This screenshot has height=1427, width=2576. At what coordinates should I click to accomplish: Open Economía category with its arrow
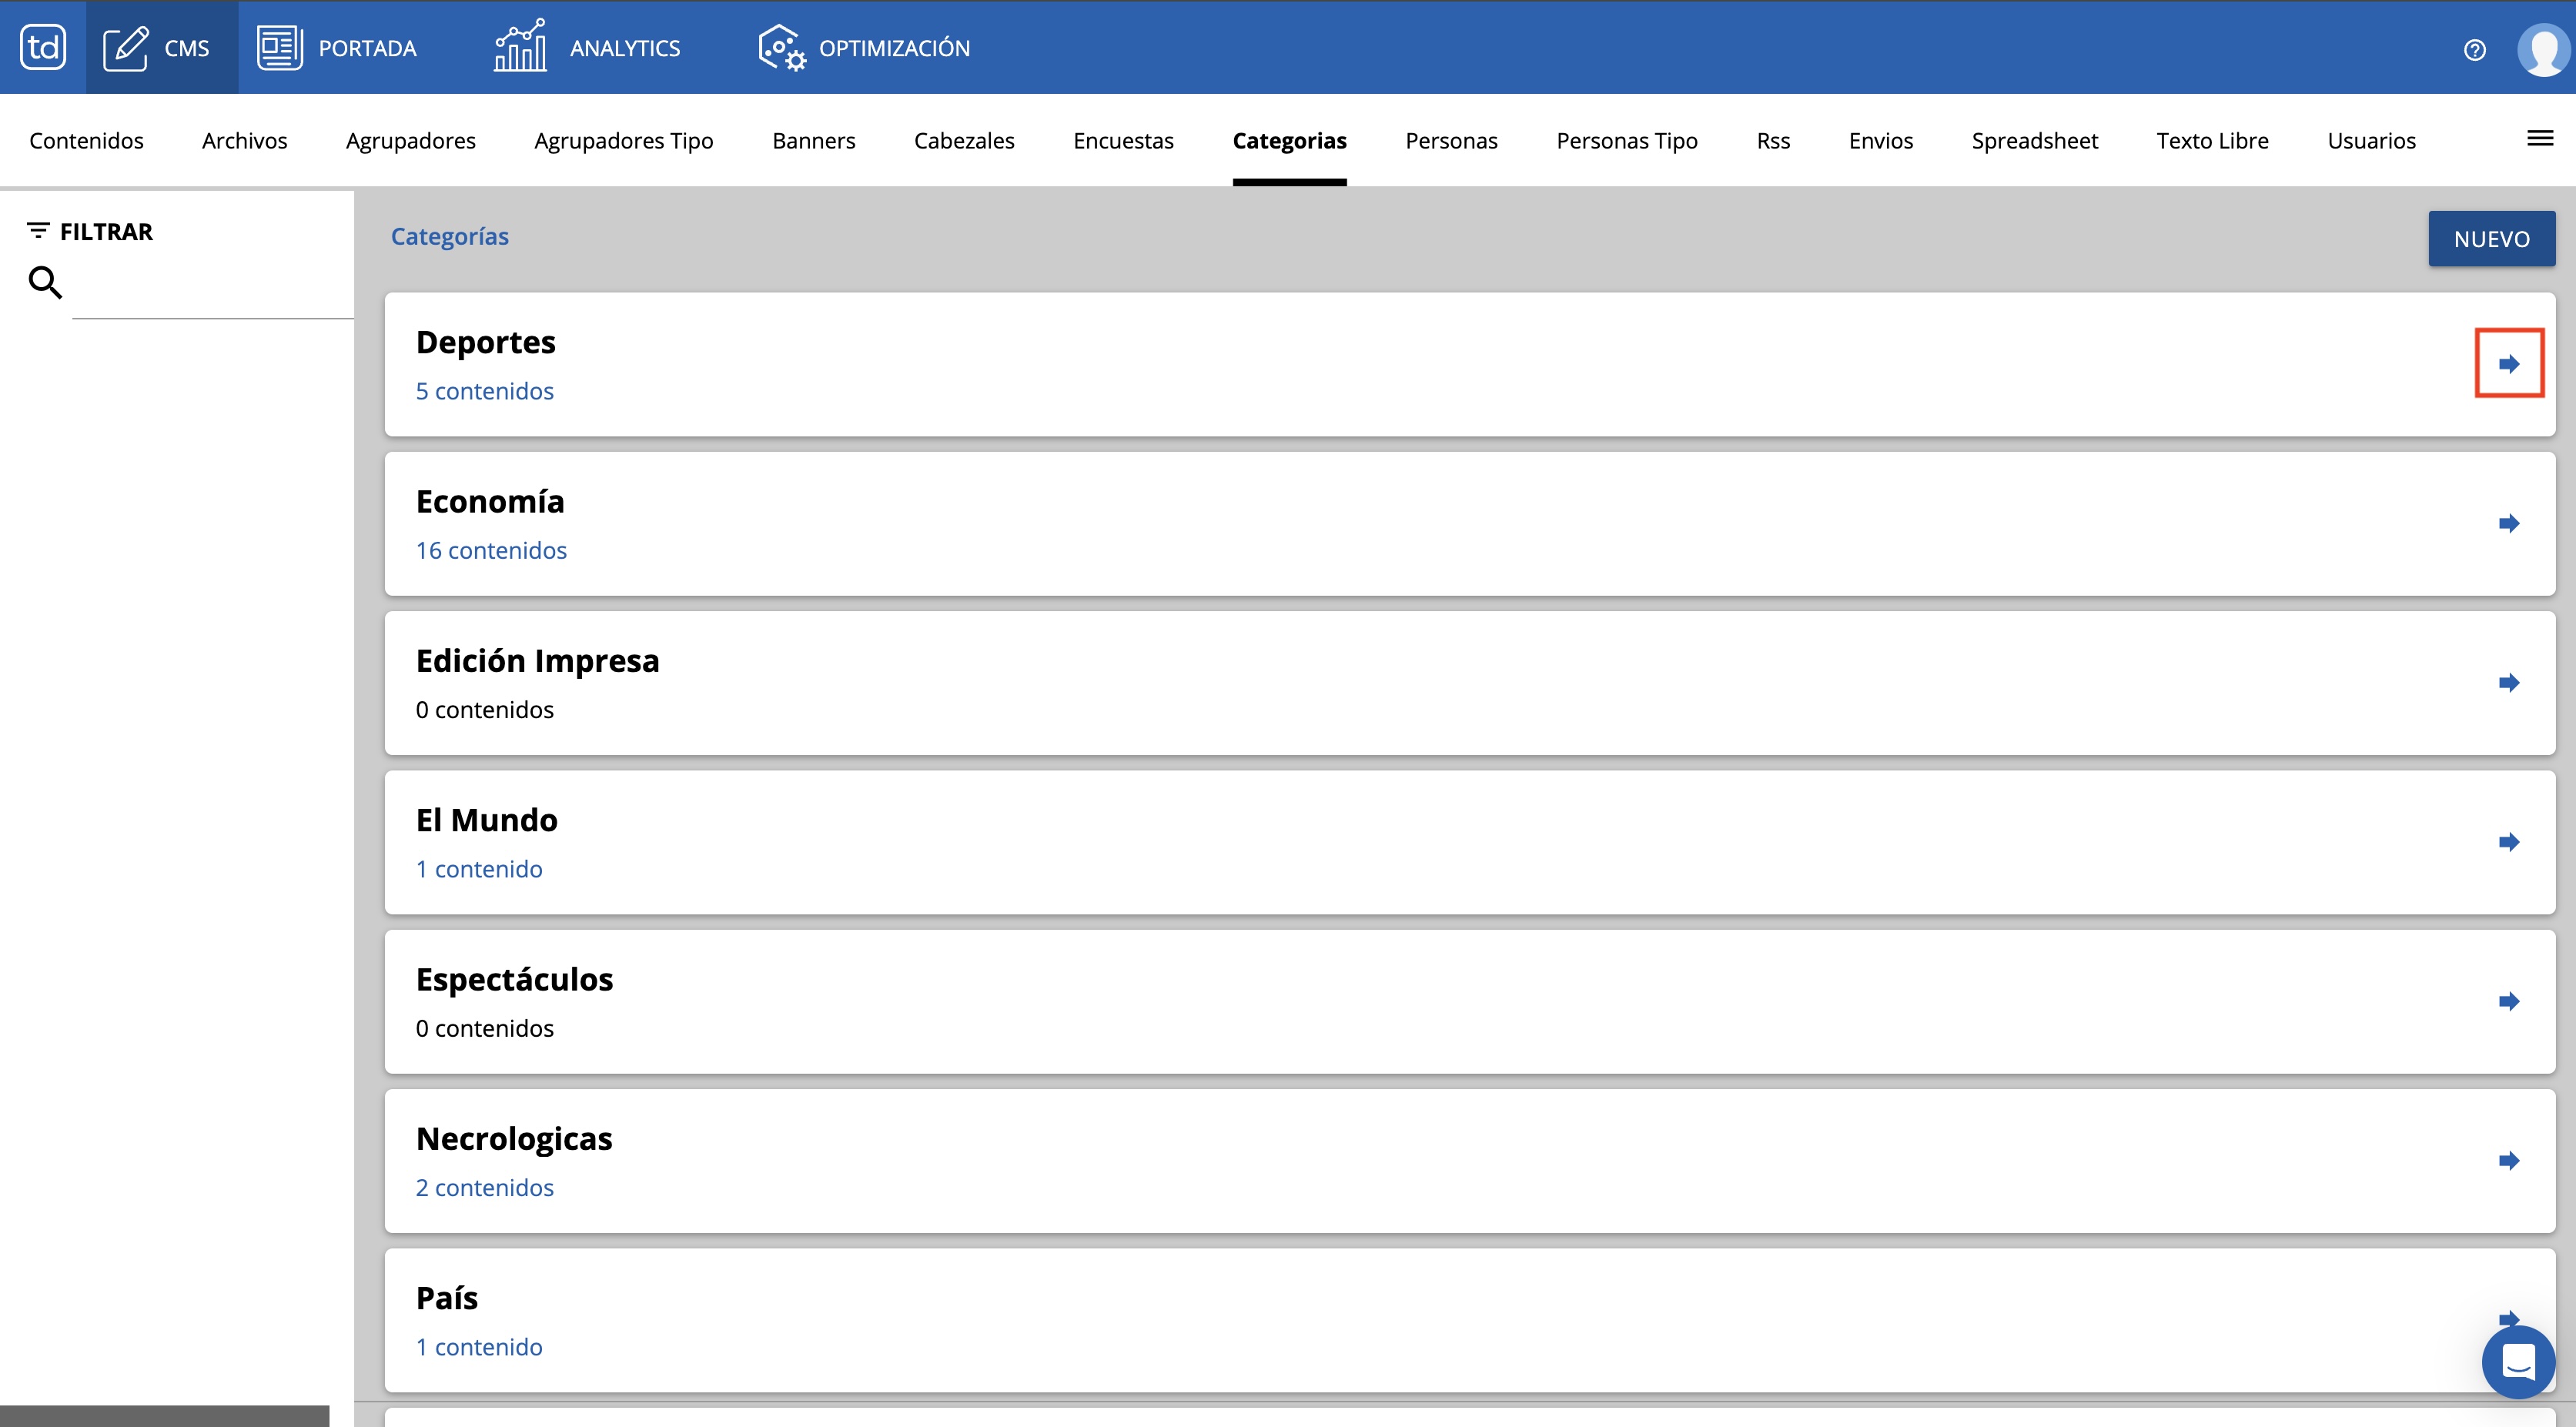[x=2509, y=523]
